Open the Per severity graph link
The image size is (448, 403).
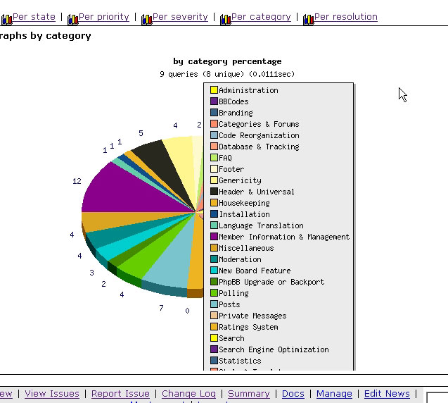point(180,17)
